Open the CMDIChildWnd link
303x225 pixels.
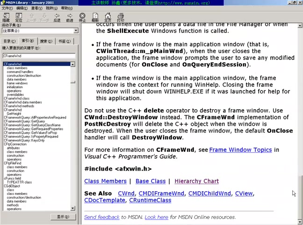pos(209,194)
